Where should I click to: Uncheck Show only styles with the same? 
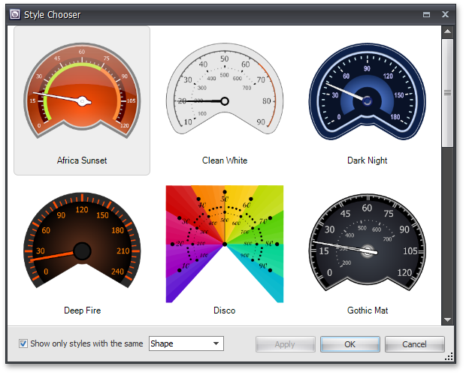[23, 344]
